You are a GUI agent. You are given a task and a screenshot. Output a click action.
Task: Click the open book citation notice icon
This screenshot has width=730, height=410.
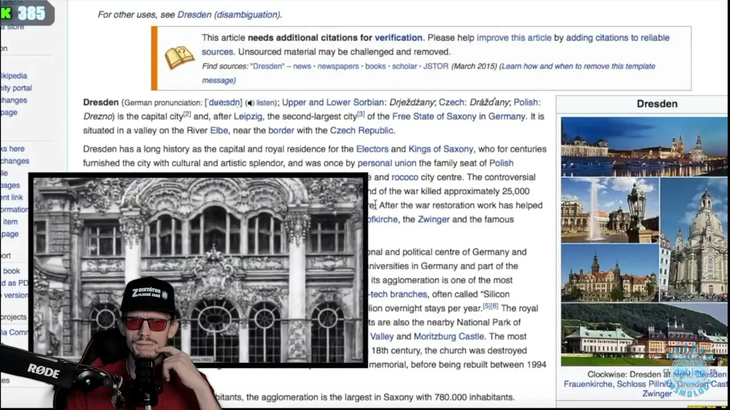[x=180, y=58]
